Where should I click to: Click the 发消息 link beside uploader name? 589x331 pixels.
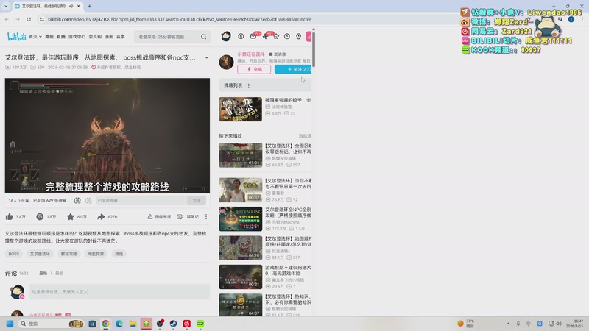278,54
